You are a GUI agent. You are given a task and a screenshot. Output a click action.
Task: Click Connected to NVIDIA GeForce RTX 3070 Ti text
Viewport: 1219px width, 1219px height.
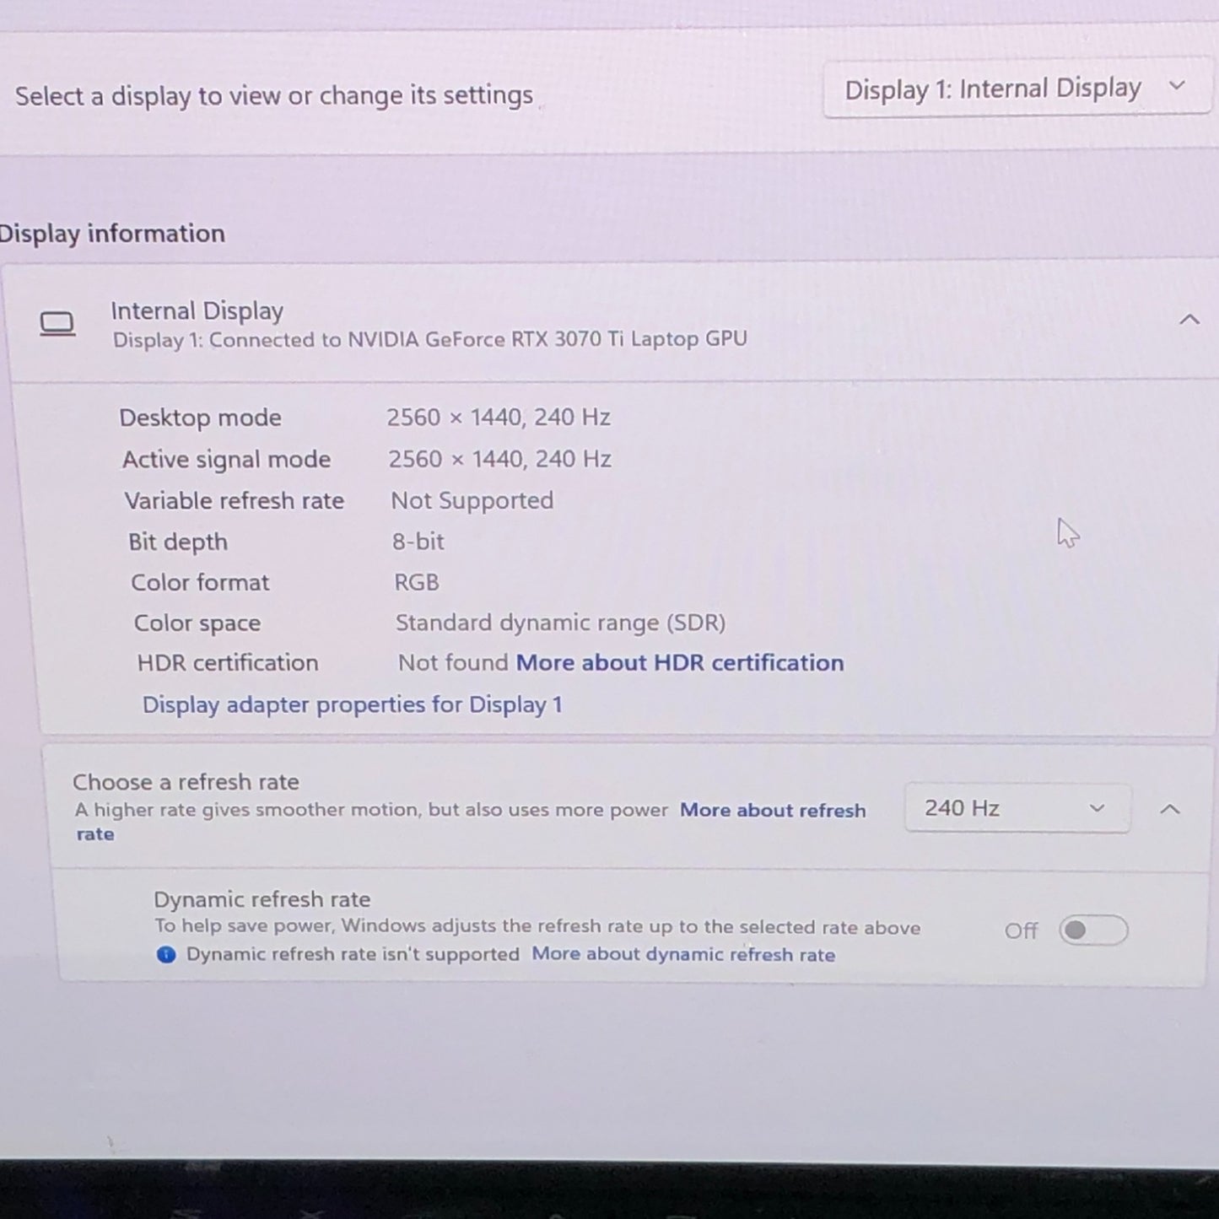click(x=477, y=339)
